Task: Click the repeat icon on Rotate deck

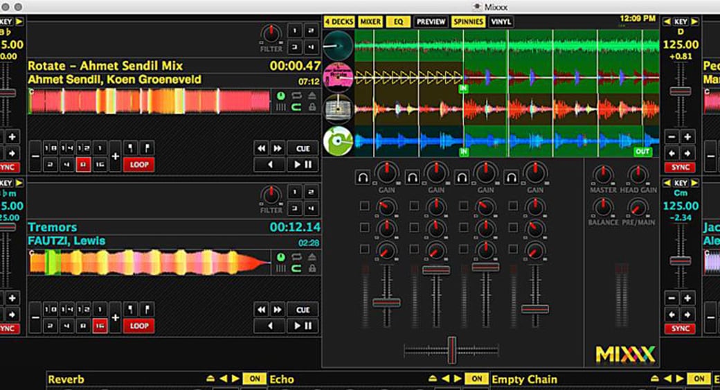Action: [296, 96]
